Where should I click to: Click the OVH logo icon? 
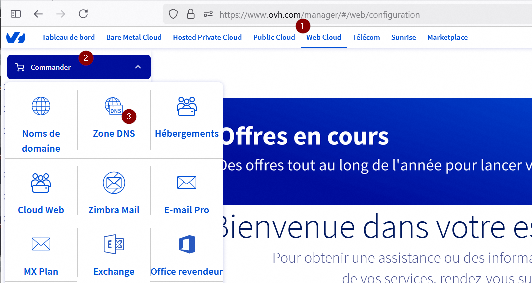(x=16, y=37)
